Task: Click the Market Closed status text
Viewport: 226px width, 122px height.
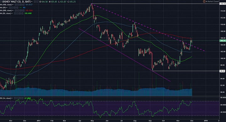Action: point(213,2)
